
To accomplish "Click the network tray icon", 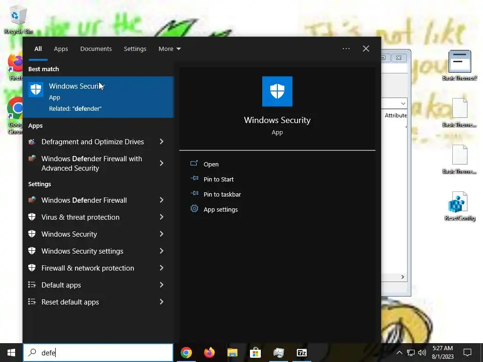I will point(411,353).
